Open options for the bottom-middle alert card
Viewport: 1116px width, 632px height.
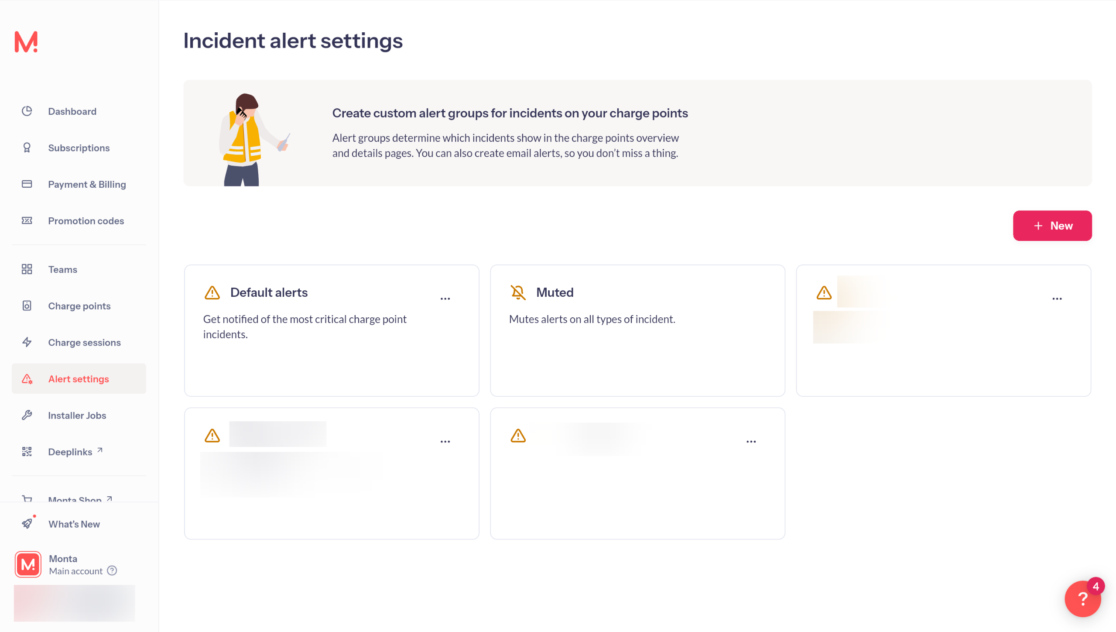[751, 442]
